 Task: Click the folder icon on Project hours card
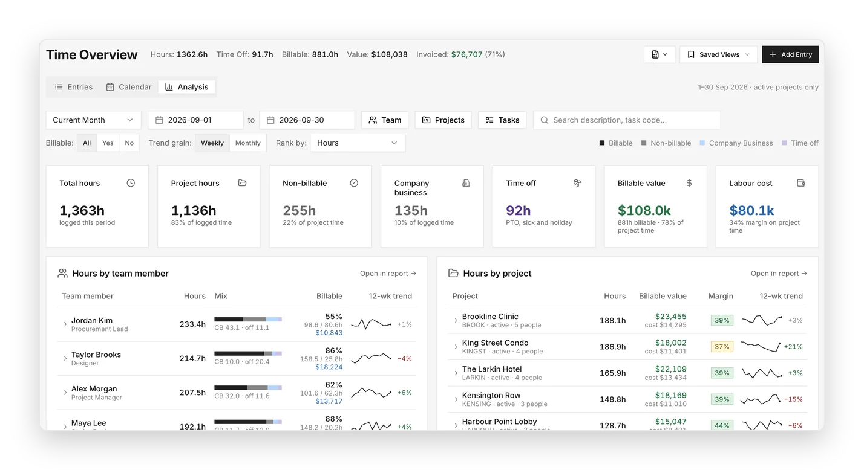click(243, 183)
